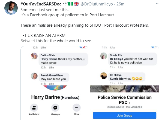Like Sundz Rfe's comment
This screenshot has height=120, width=162.
[121, 67]
